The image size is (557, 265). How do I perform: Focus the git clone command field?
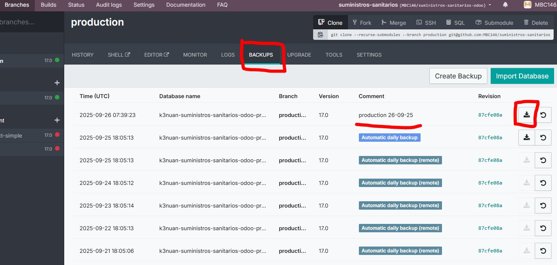440,35
